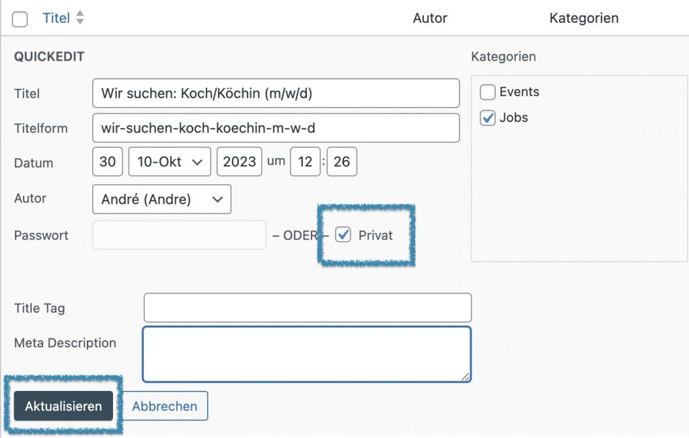
Task: Expand the Autor dropdown André (Andre)
Action: tap(161, 199)
